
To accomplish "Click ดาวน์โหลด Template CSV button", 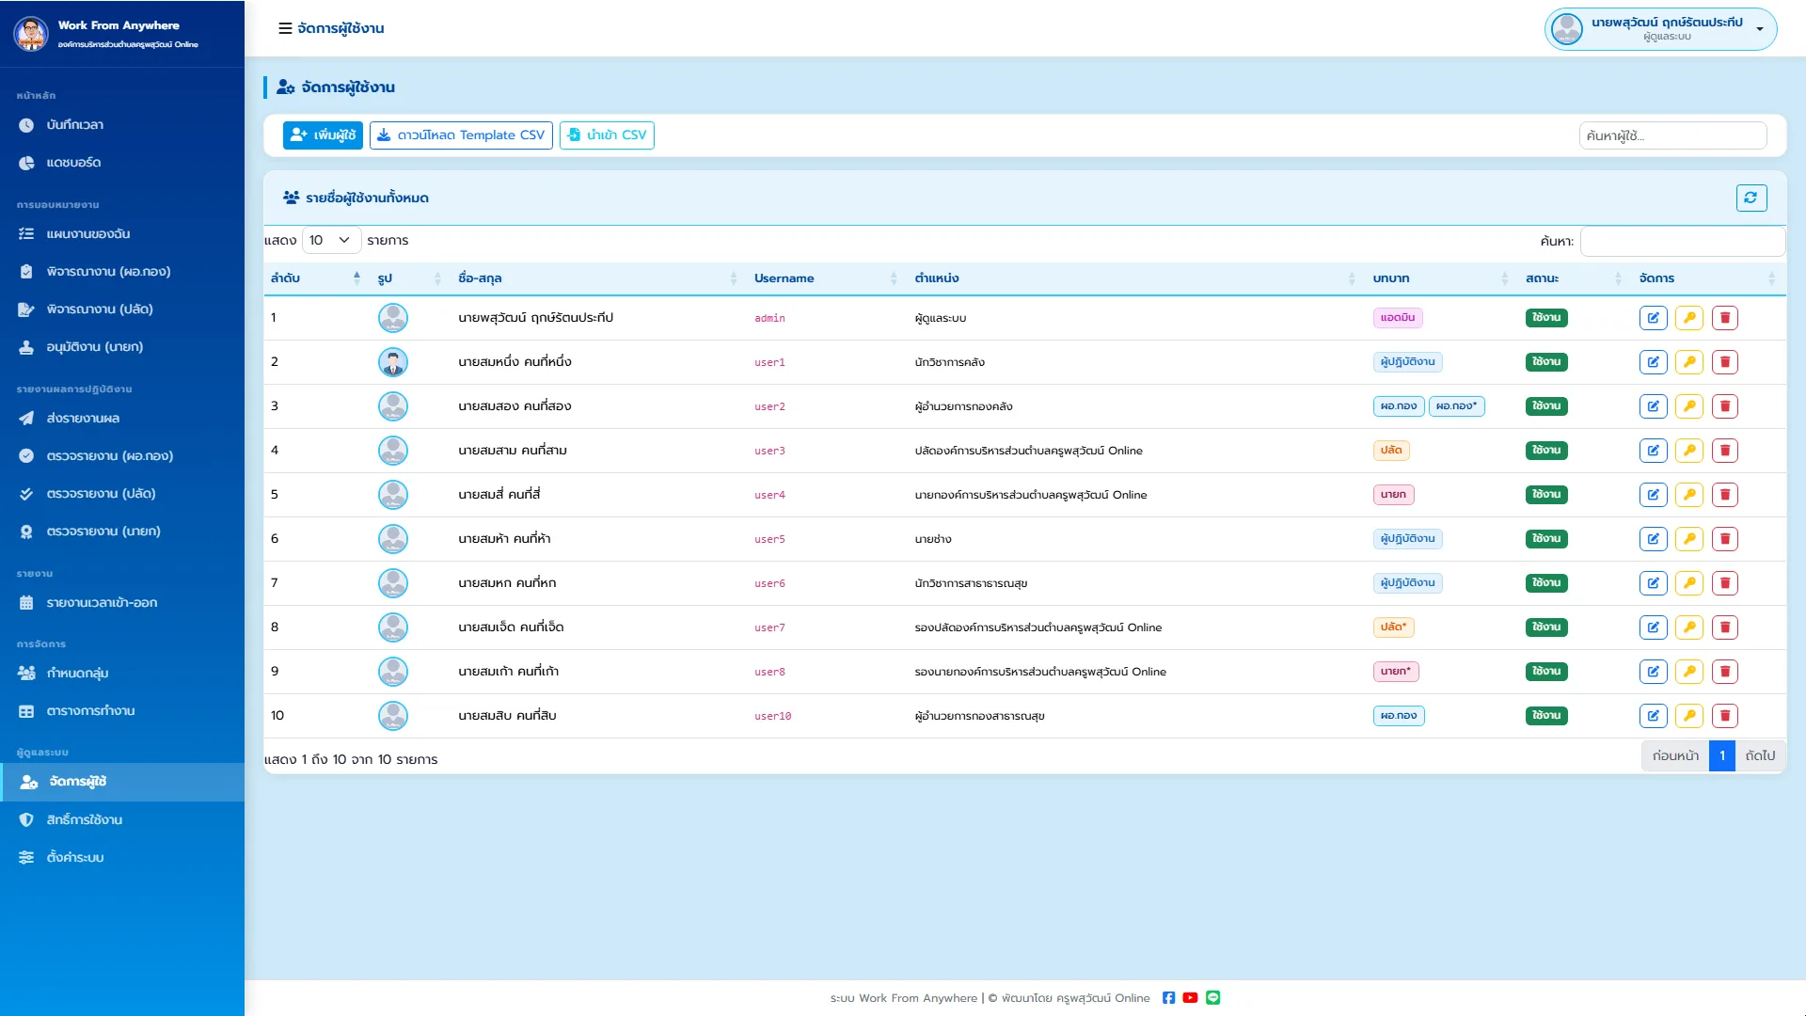I will [461, 135].
